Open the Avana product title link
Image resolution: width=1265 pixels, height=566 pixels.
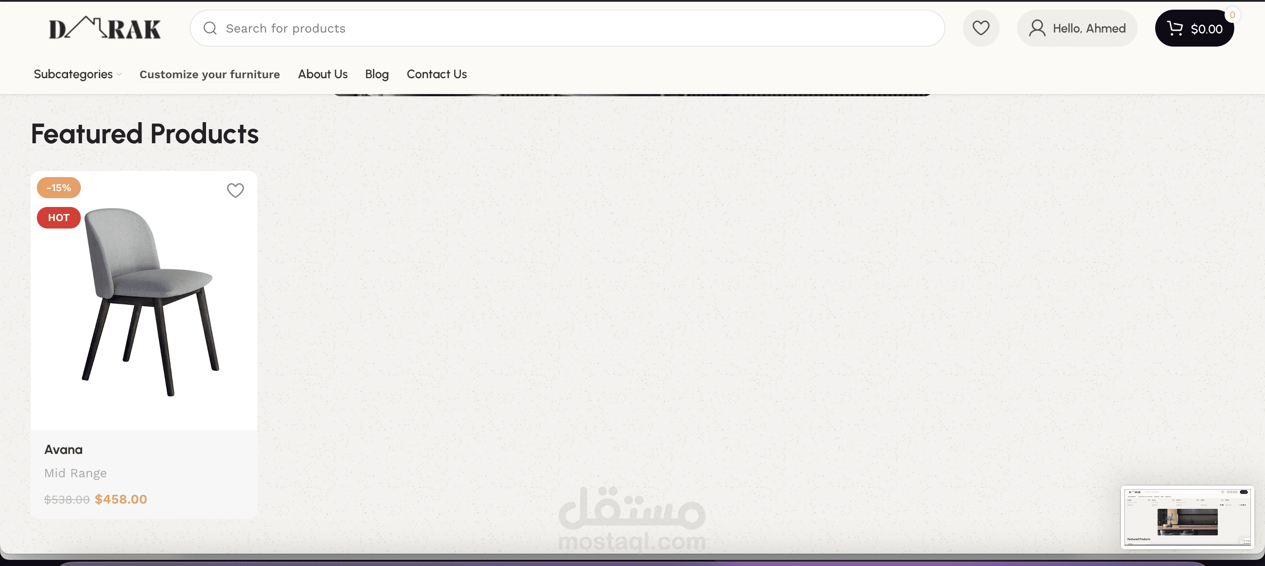pyautogui.click(x=63, y=450)
